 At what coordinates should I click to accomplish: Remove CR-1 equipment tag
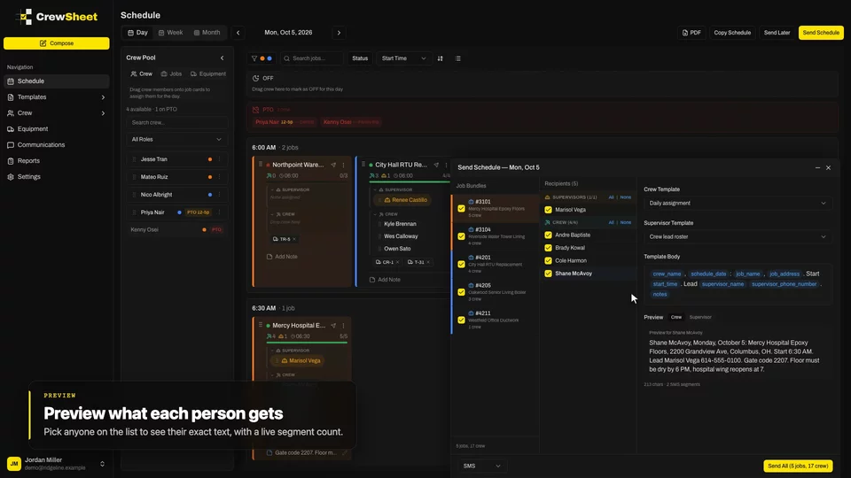click(398, 262)
